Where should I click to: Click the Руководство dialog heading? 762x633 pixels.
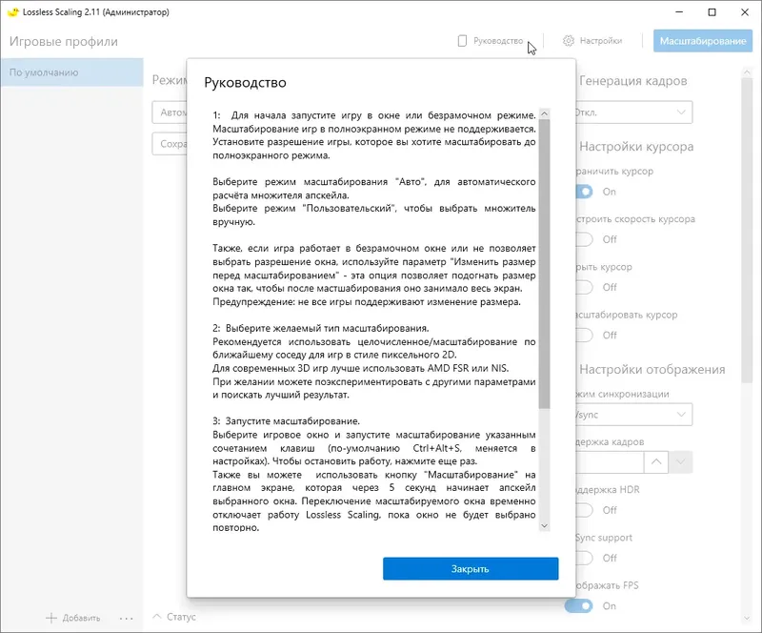tap(245, 82)
